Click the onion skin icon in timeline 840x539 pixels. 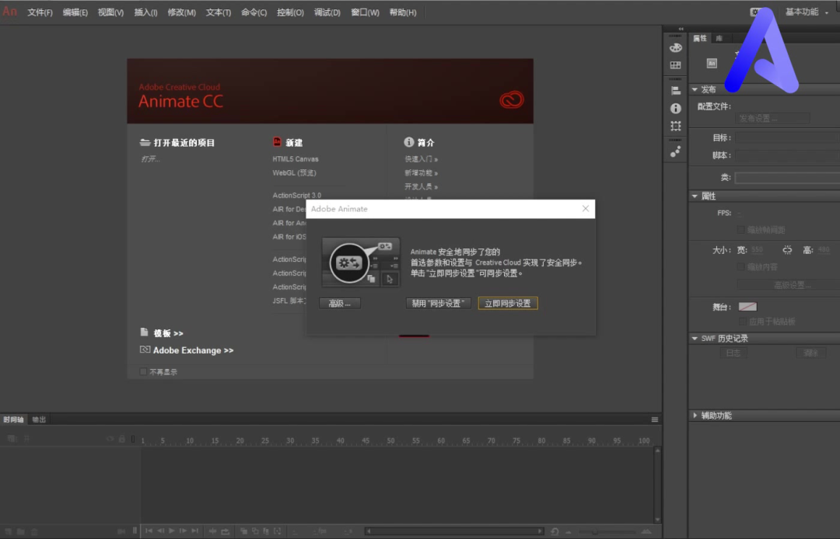[x=243, y=531]
